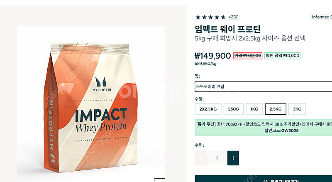
Task: Open the 4250 reviews link
Action: click(233, 17)
